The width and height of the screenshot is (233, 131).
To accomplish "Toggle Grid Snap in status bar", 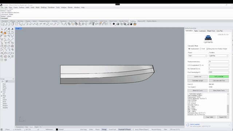I will (x=83, y=130).
